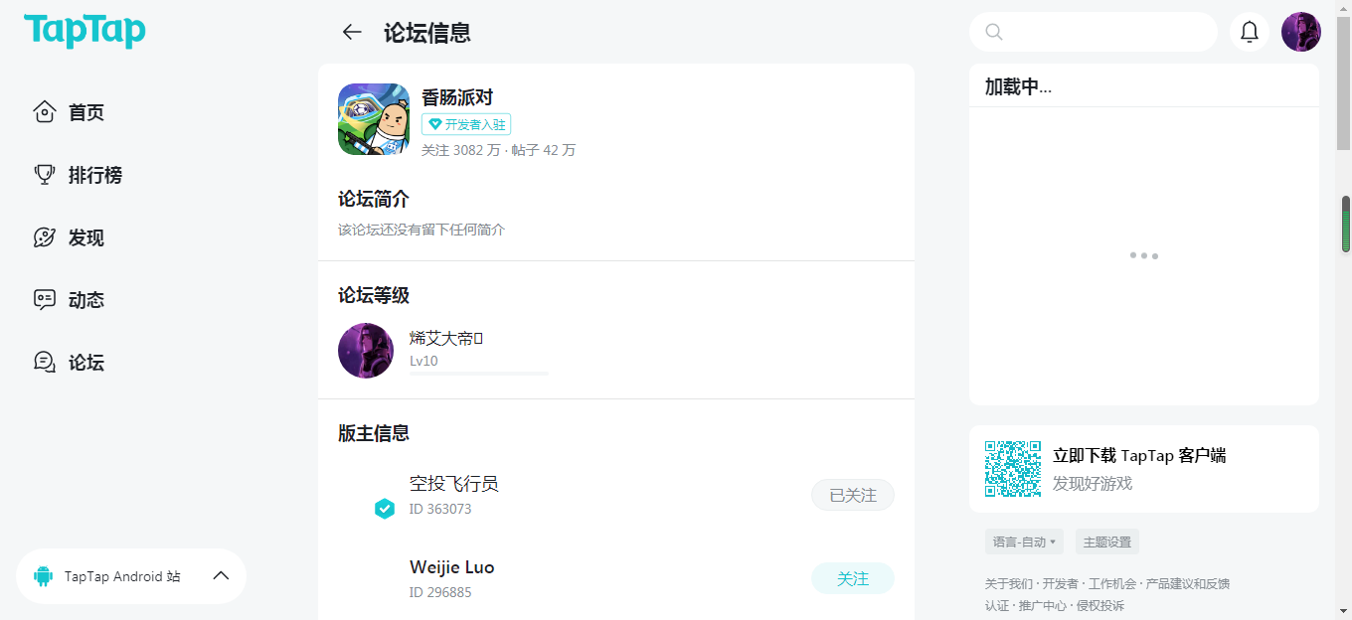Click the back arrow beside 论坛信息

(352, 32)
